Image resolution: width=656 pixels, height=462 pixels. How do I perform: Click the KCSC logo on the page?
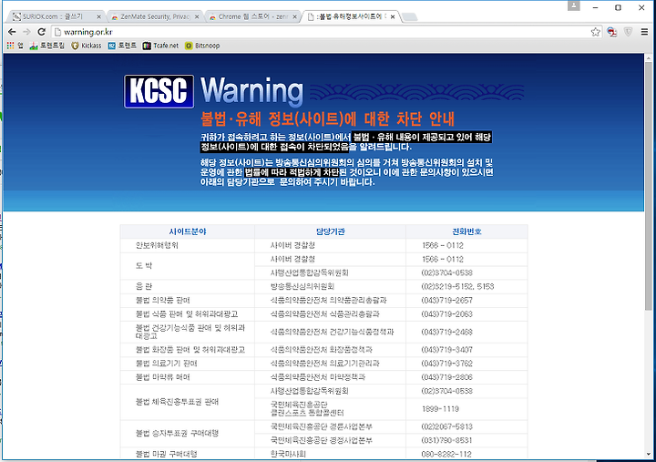159,91
